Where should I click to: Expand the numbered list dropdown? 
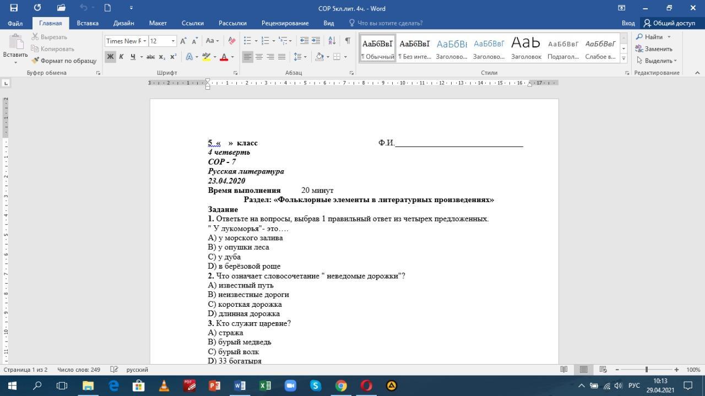pos(273,41)
